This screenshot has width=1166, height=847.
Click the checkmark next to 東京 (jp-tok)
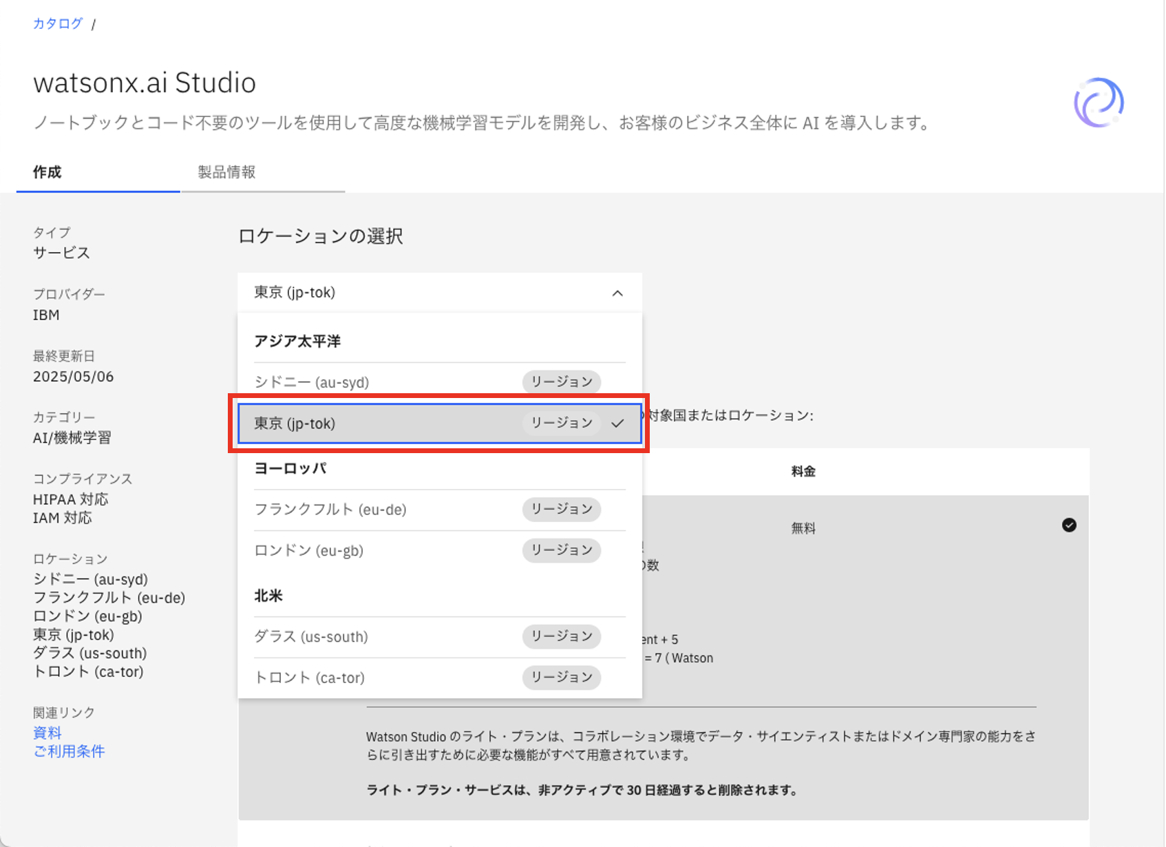click(617, 423)
